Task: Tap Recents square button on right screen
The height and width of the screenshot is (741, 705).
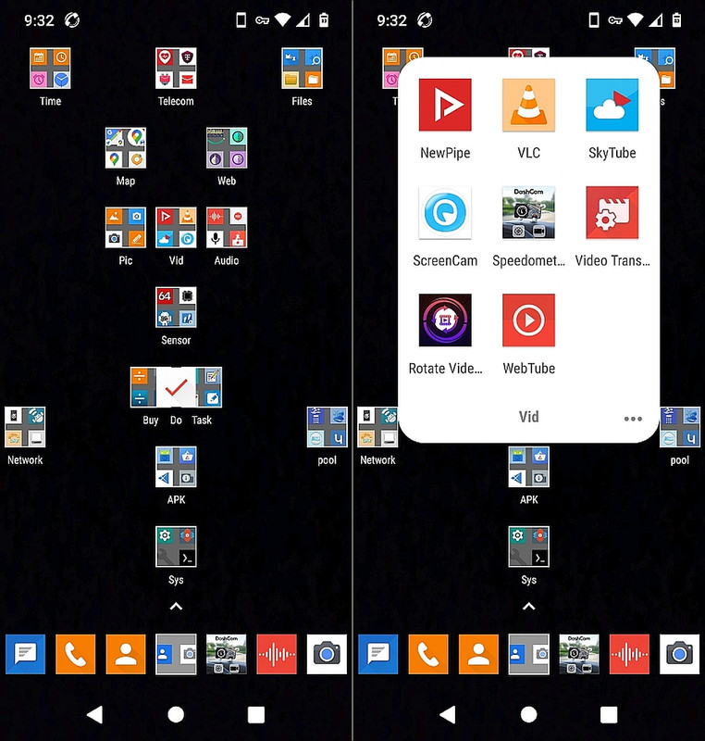Action: click(x=609, y=714)
